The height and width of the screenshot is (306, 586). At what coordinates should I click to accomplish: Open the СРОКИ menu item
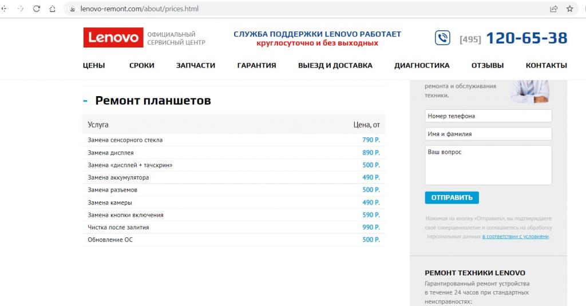pos(142,65)
